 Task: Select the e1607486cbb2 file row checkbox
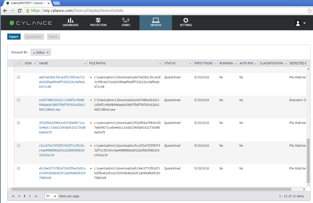19,100
